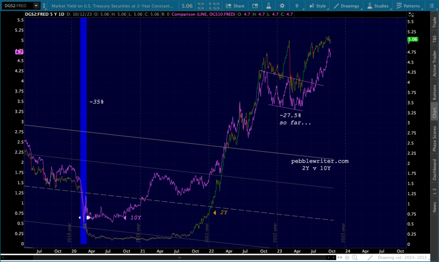Open the Drawings menu
This screenshot has height=262, width=439.
tap(346, 6)
